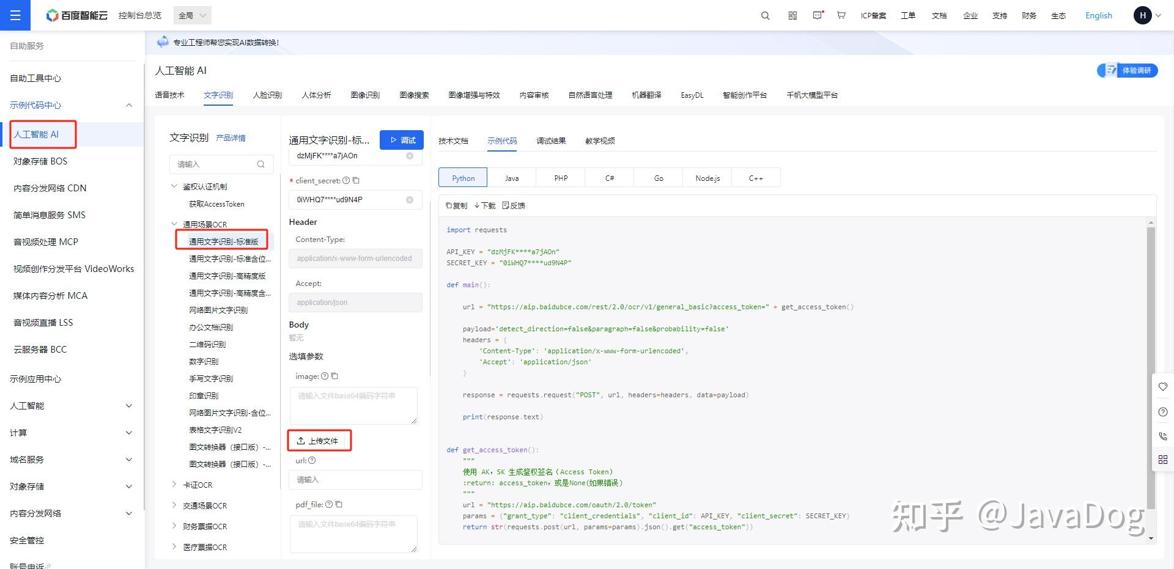
Task: Collapse the 通用场景OCR category
Action: click(174, 224)
